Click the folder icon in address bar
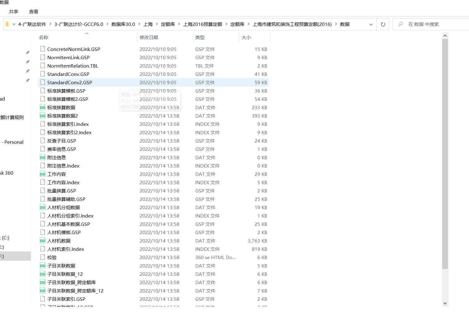469x315 pixels. [x=7, y=24]
